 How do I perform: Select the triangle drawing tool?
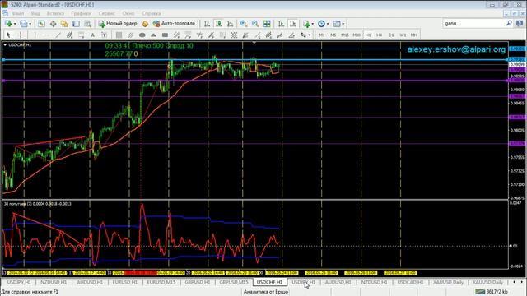(154, 35)
